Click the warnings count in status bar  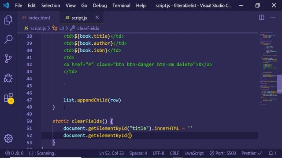tap(19, 153)
